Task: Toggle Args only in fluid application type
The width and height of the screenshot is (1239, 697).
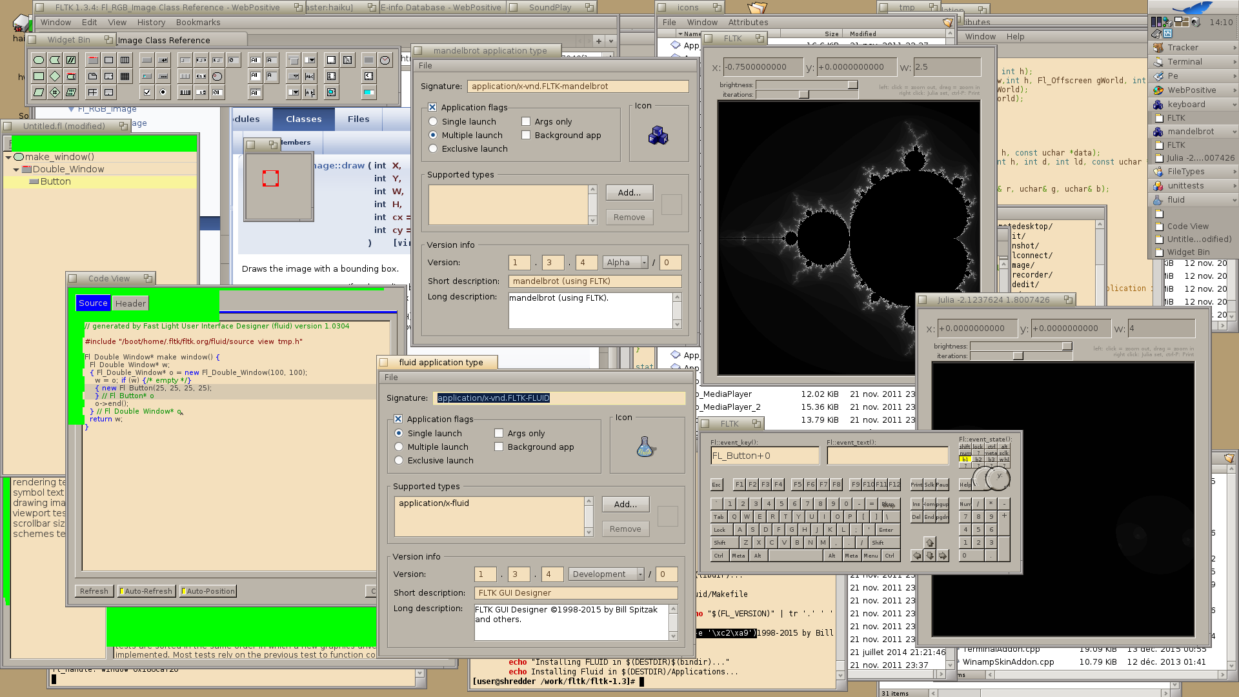Action: (x=499, y=433)
